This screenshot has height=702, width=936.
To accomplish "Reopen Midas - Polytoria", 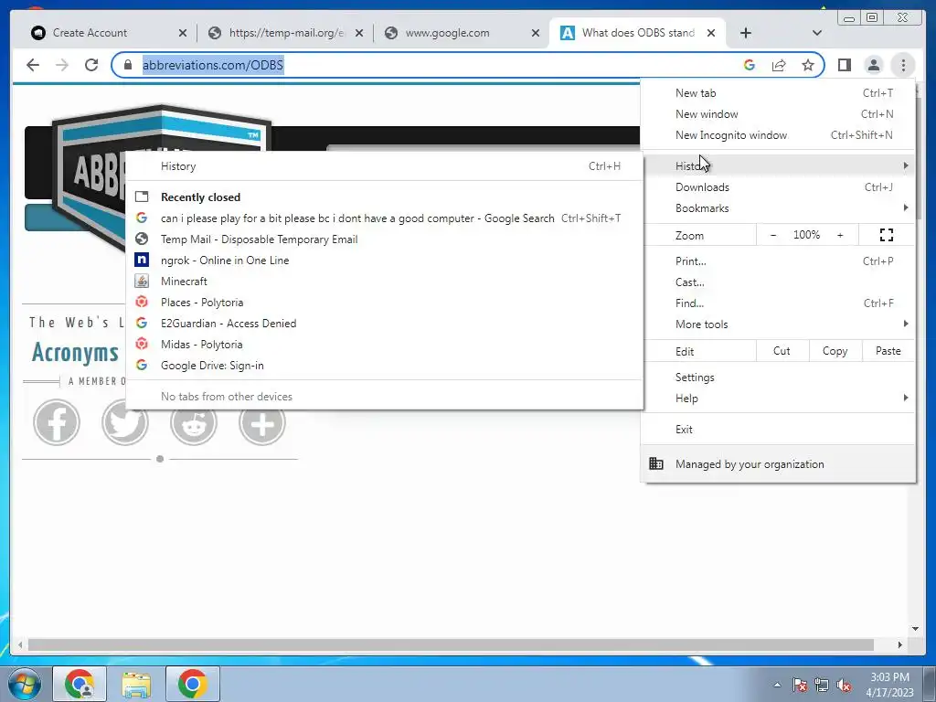I will click(385, 345).
